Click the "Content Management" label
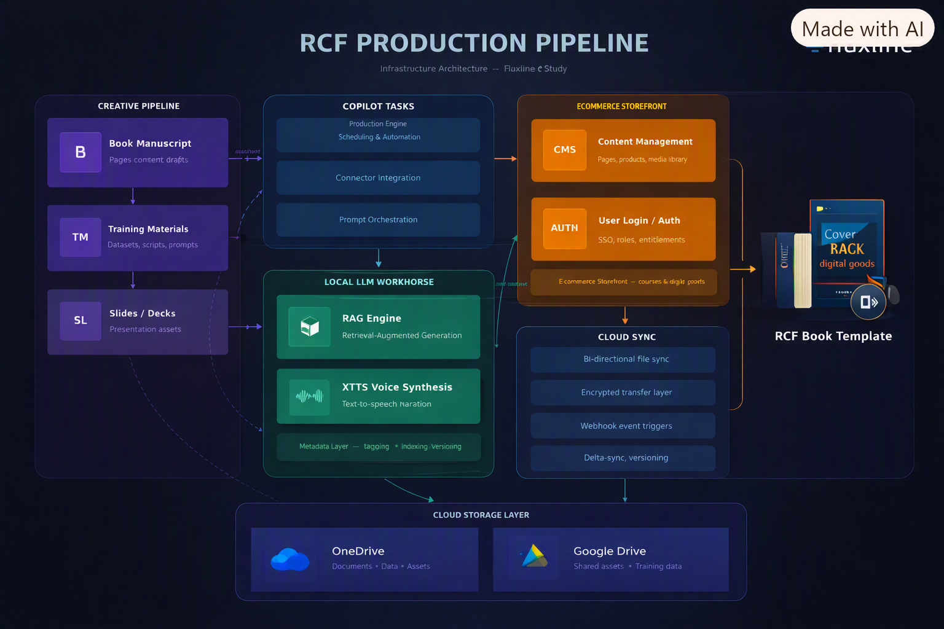 (x=645, y=142)
